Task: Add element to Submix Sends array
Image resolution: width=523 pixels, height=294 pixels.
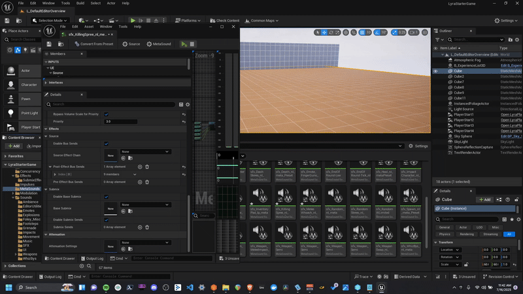Action: (x=140, y=227)
